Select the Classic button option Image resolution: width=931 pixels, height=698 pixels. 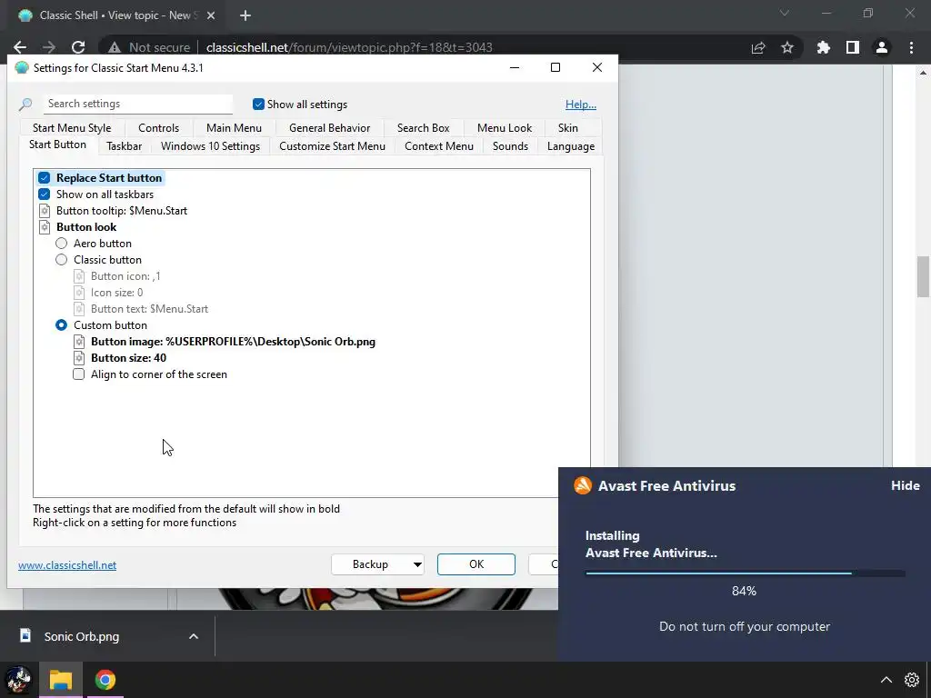pyautogui.click(x=61, y=260)
